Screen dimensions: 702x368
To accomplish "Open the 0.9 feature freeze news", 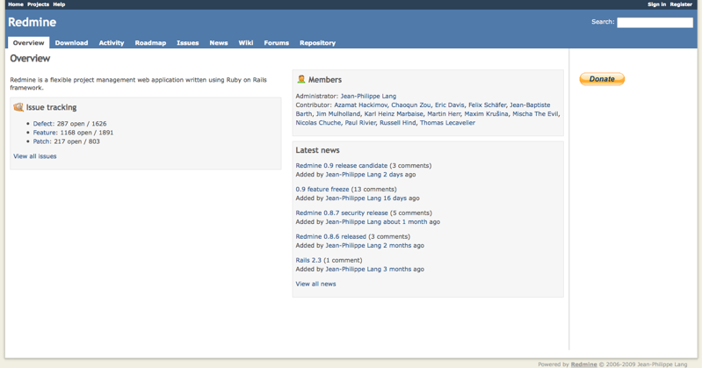I will tap(322, 190).
